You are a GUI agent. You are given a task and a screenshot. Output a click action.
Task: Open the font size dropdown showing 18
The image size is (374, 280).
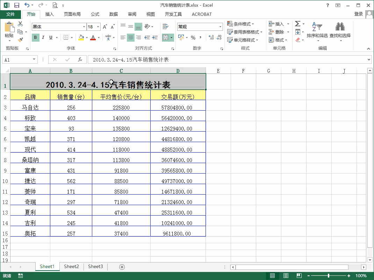98,27
